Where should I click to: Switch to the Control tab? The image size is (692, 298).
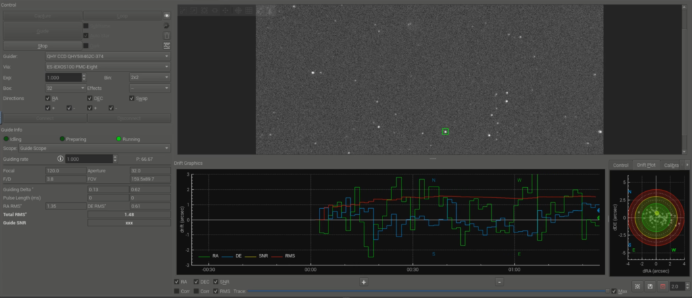tap(620, 165)
